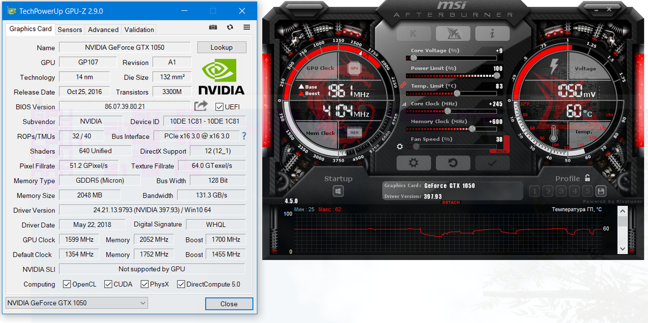648x323 pixels.
Task: Click the MEM chip icon in the clock gauge
Action: [x=354, y=132]
